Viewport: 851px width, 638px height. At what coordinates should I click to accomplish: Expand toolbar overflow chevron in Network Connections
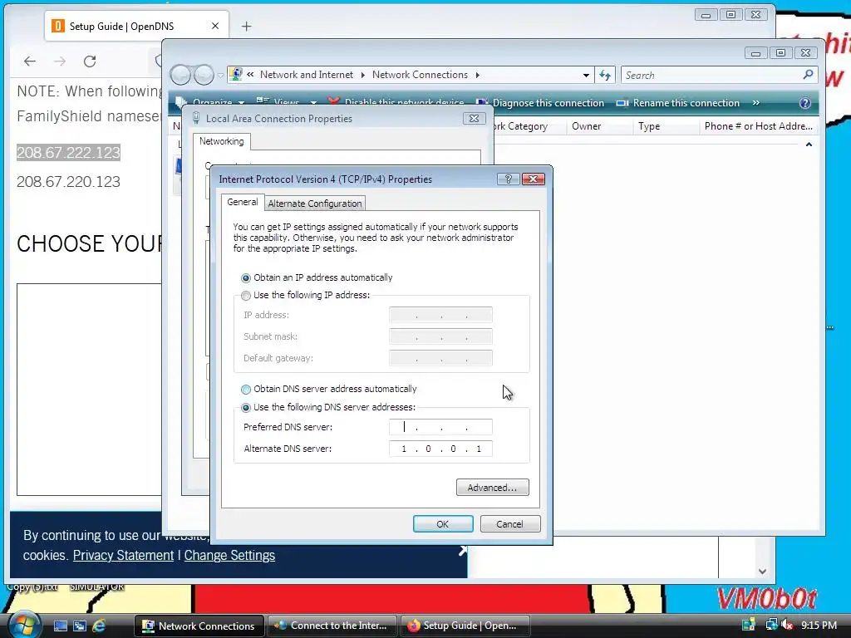756,102
